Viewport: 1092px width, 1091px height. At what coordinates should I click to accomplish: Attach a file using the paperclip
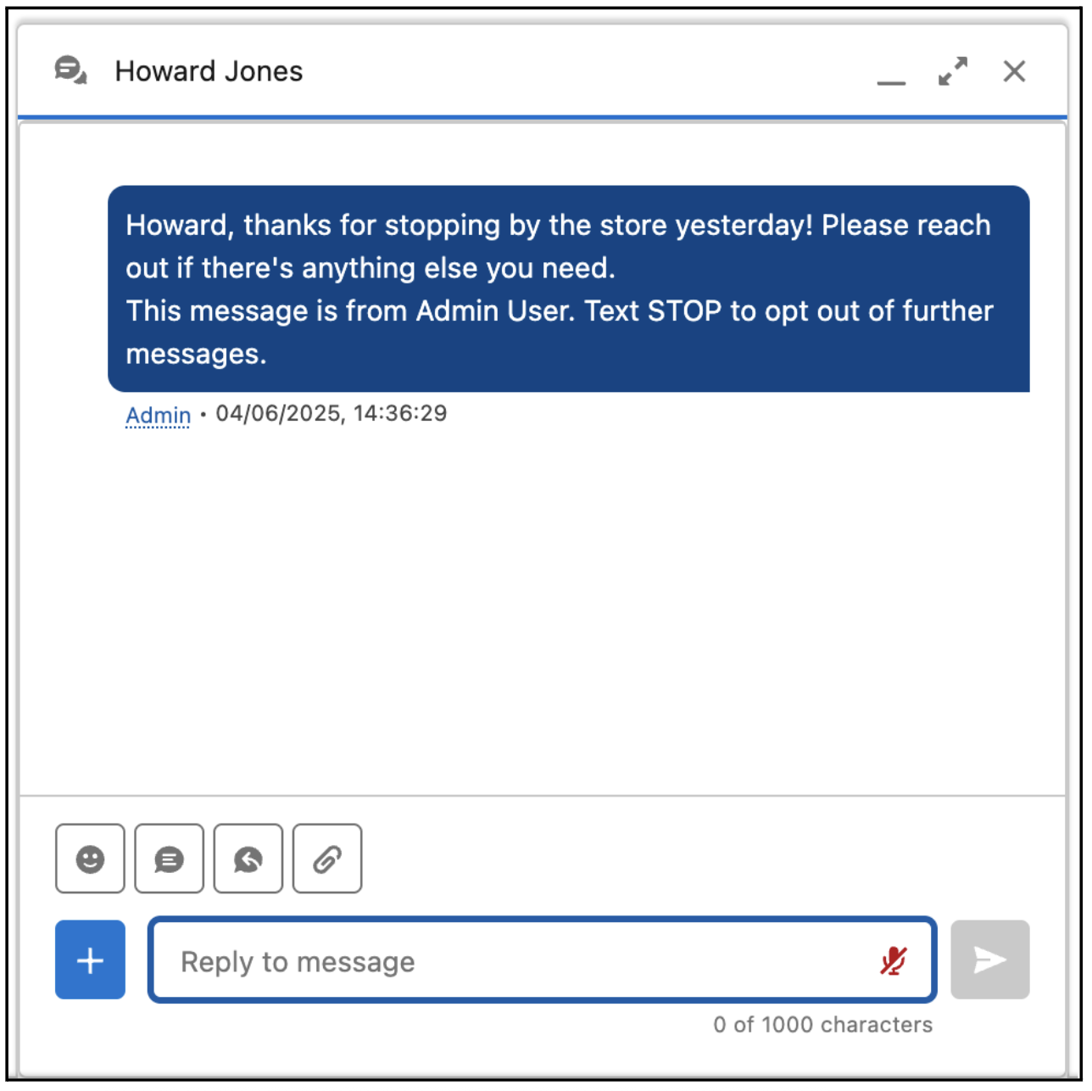pyautogui.click(x=327, y=859)
